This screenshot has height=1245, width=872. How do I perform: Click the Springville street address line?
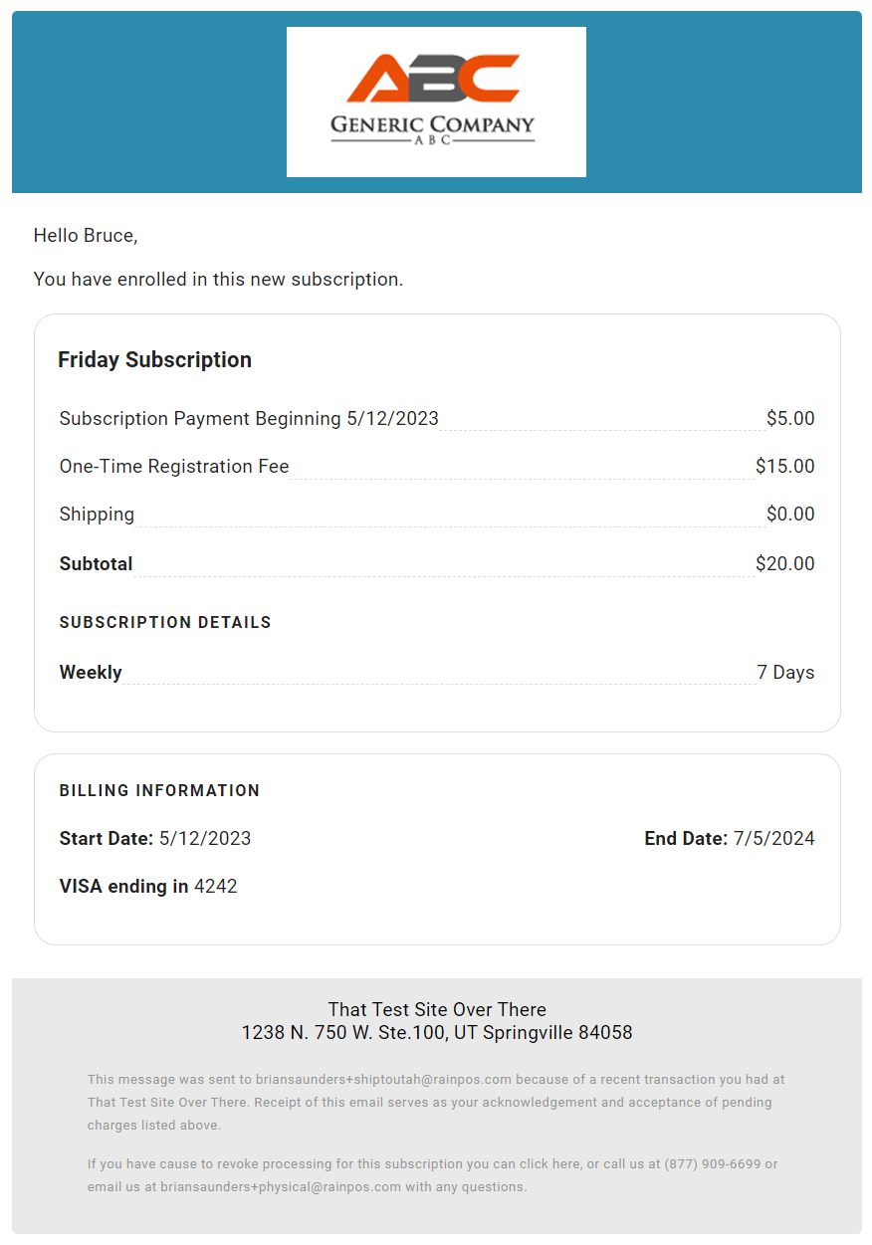(437, 1032)
